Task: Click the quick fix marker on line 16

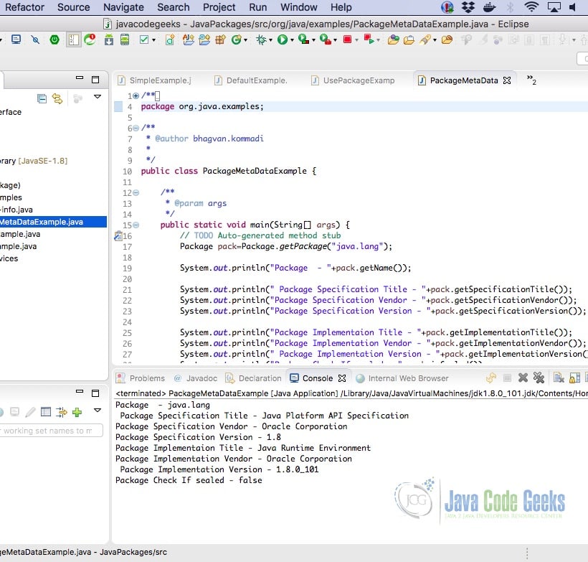Action: pyautogui.click(x=117, y=235)
